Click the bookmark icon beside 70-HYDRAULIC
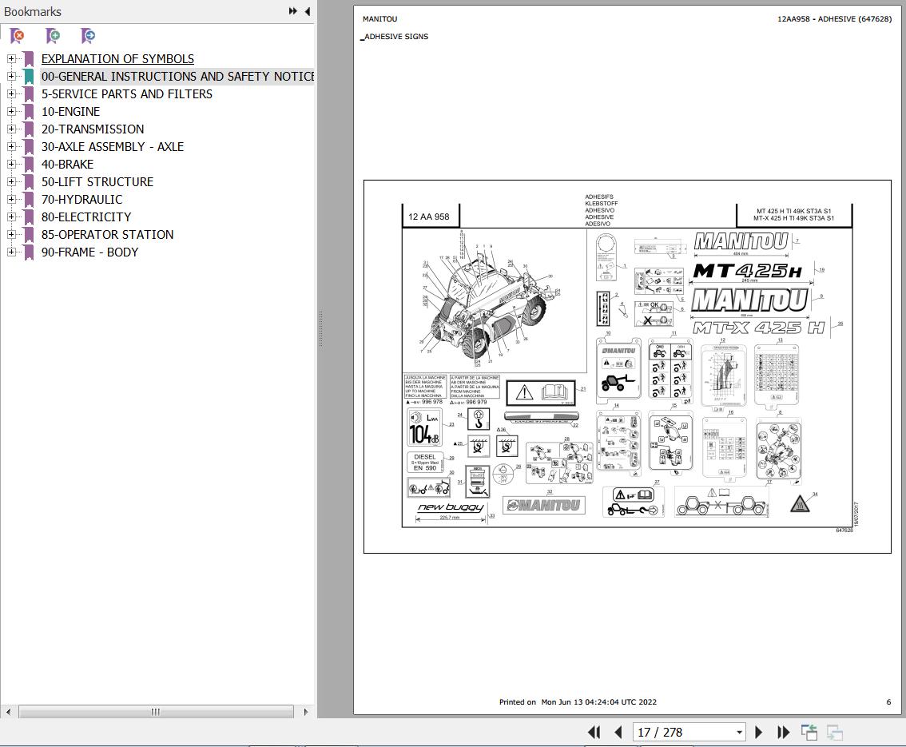906x747 pixels. [28, 199]
